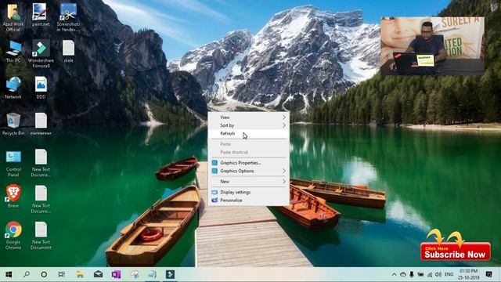Open the Action Center notification icon

click(488, 274)
